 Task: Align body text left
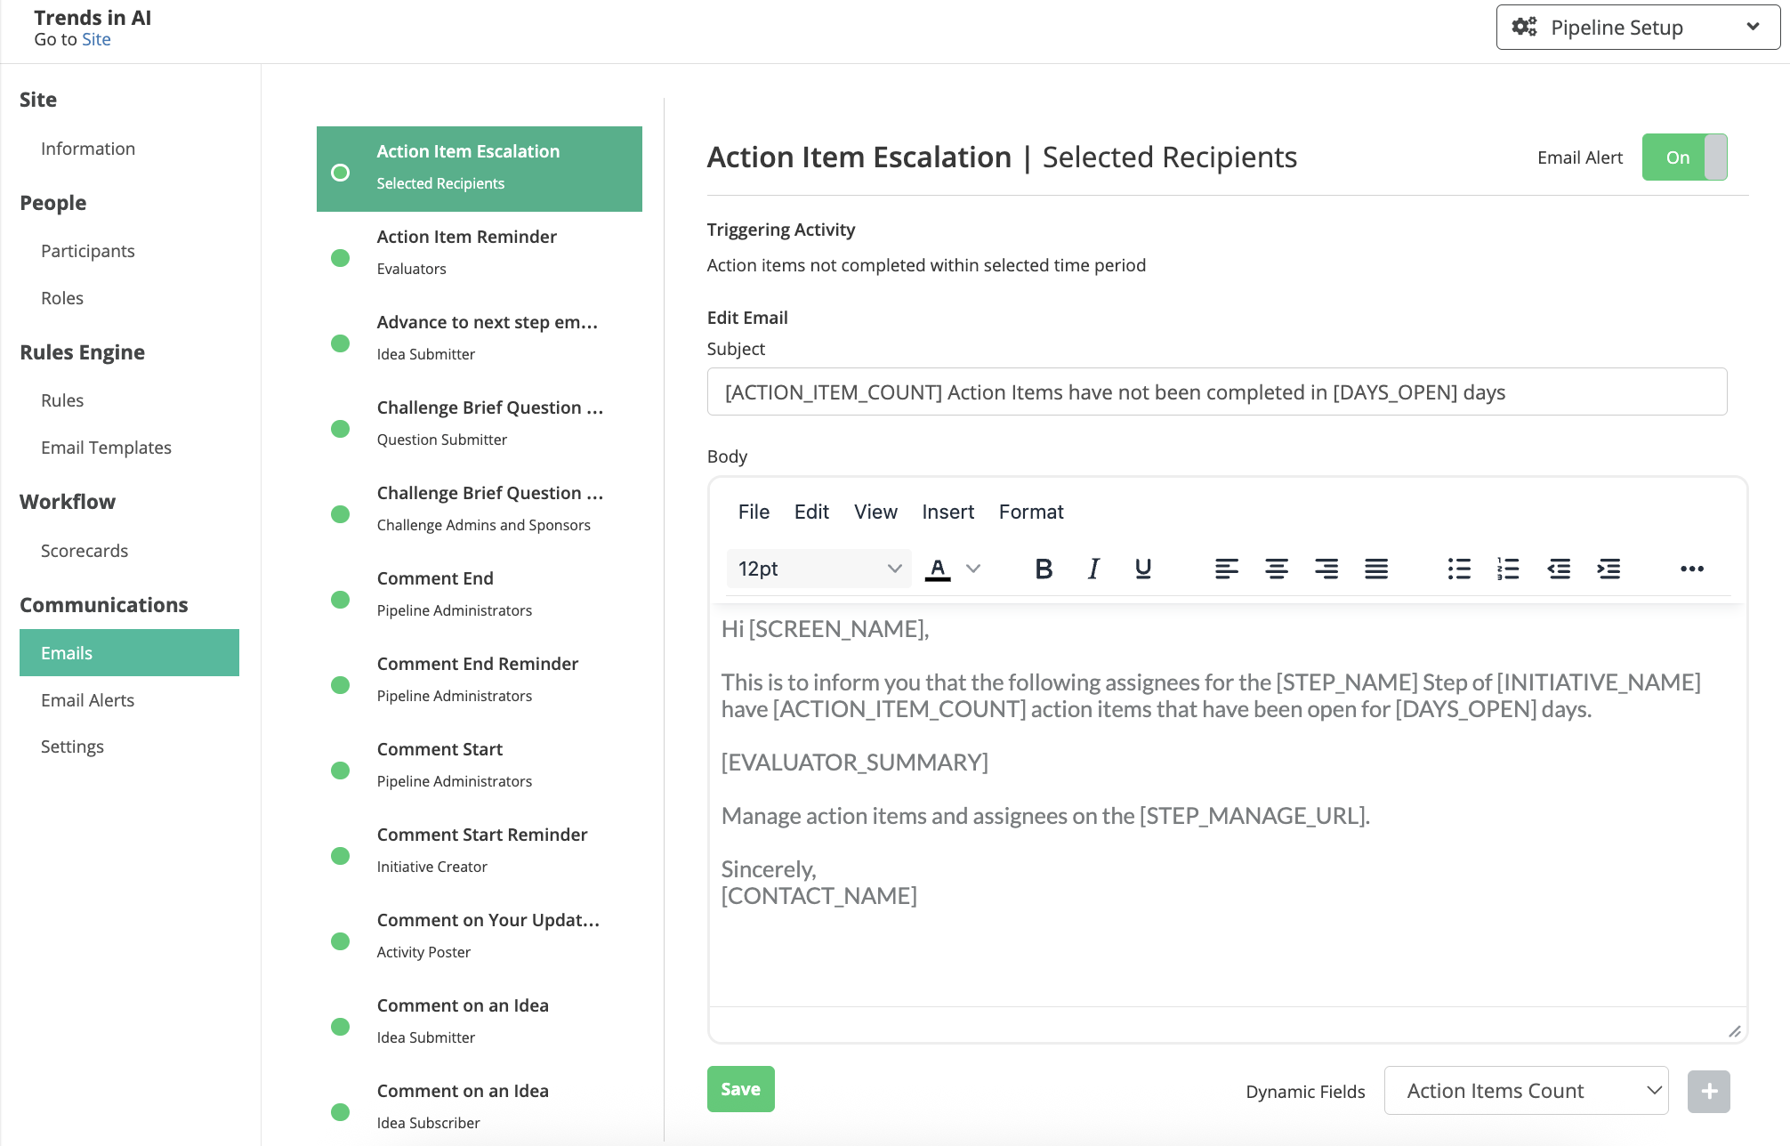tap(1227, 569)
